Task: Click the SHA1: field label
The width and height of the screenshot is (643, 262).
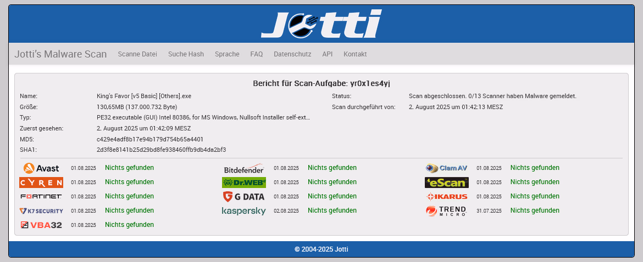Action: [x=28, y=150]
